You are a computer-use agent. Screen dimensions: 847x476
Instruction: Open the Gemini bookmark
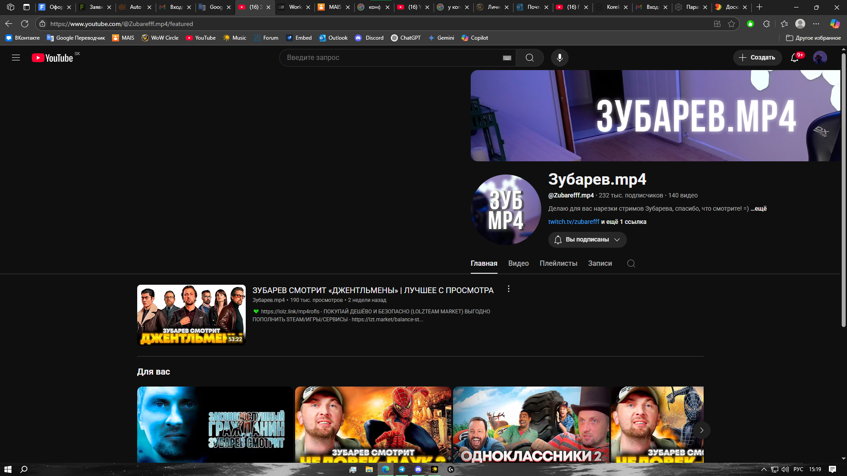[x=441, y=38]
